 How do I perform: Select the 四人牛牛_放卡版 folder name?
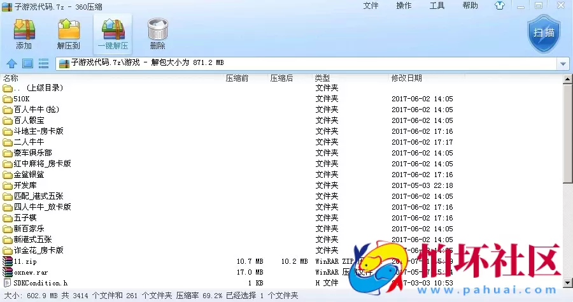click(x=43, y=207)
